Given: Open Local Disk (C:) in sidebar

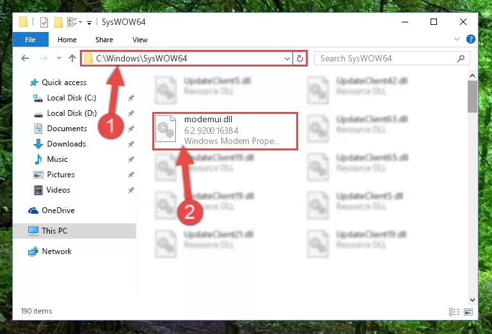Looking at the screenshot, I should click(72, 98).
